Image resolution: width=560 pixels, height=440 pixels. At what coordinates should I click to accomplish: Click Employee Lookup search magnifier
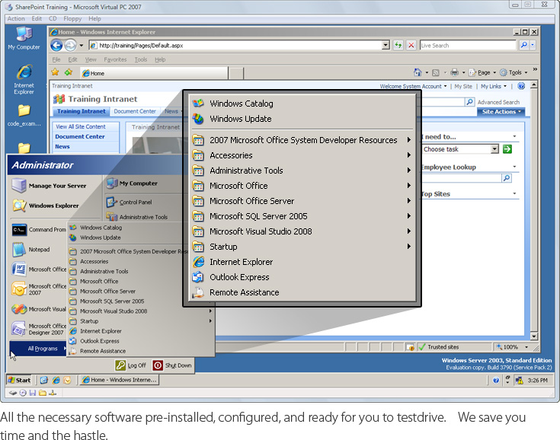tap(507, 177)
